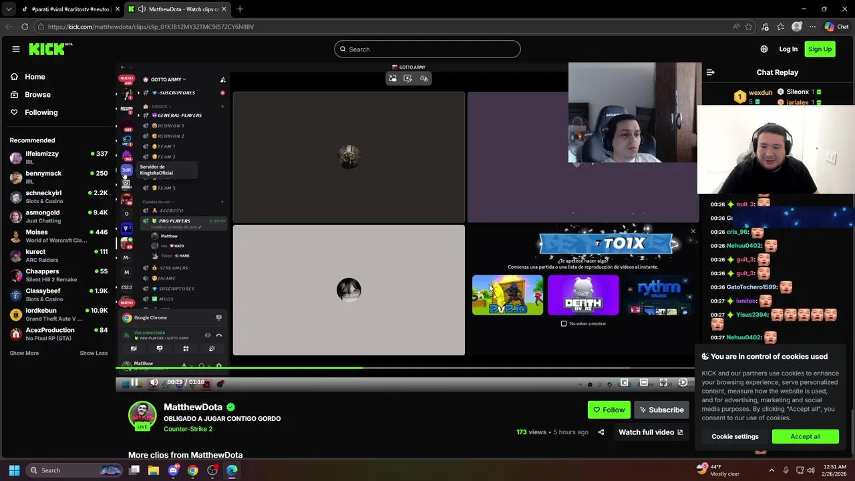The width and height of the screenshot is (855, 481).
Task: Open the Counter-Strike 2 category link
Action: tap(188, 429)
